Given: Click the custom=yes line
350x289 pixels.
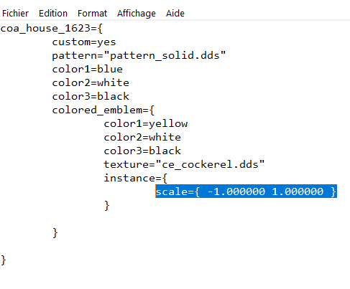Looking at the screenshot, I should click(x=84, y=42).
